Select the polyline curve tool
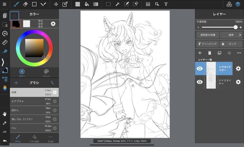Viewport: 244px width, 147px height. pyautogui.click(x=43, y=4)
